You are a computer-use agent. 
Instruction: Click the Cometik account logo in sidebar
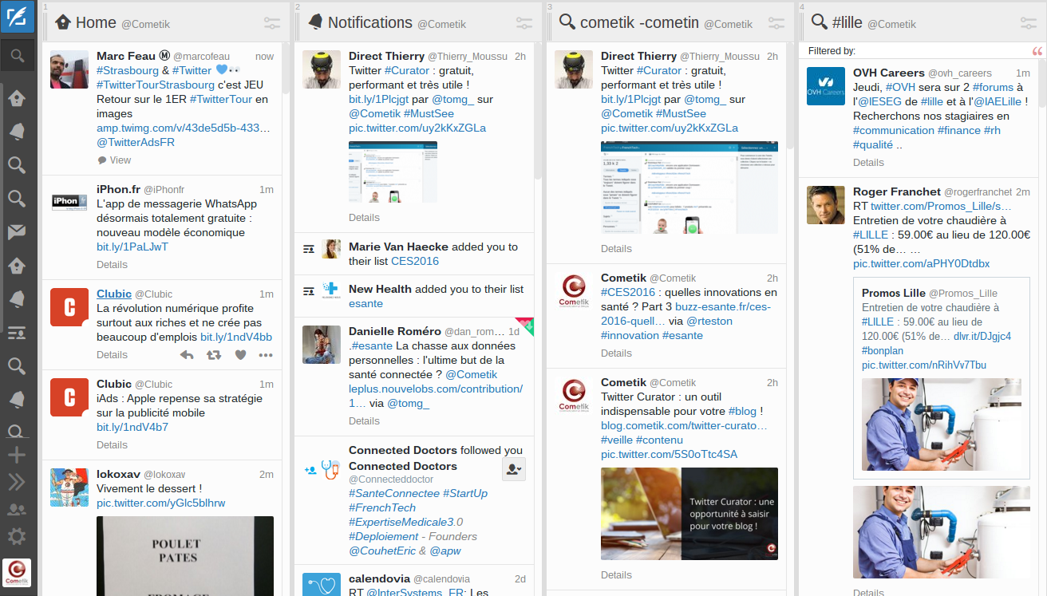pos(17,574)
